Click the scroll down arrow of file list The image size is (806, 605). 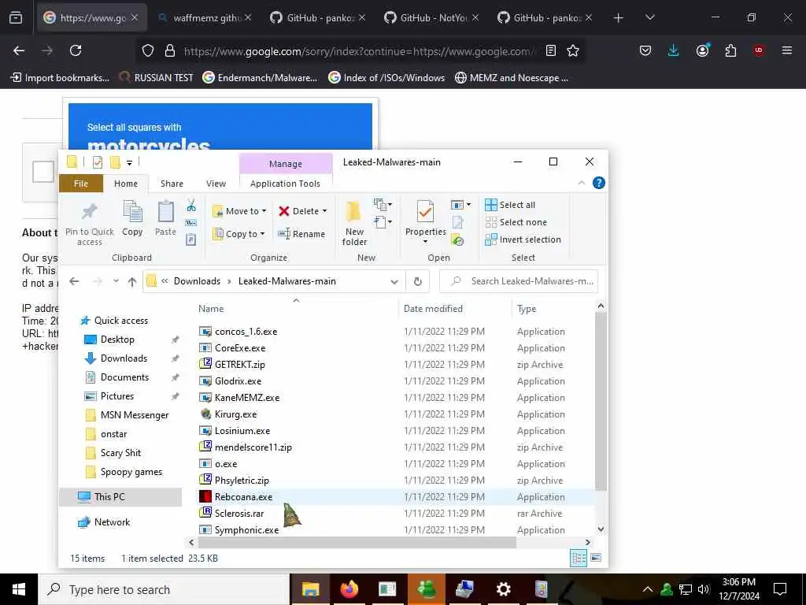(601, 529)
